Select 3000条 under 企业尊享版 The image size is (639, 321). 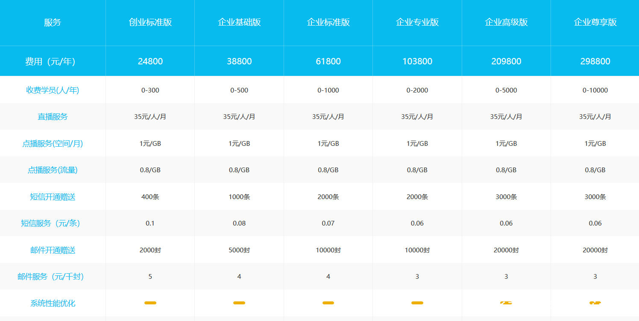pos(595,197)
